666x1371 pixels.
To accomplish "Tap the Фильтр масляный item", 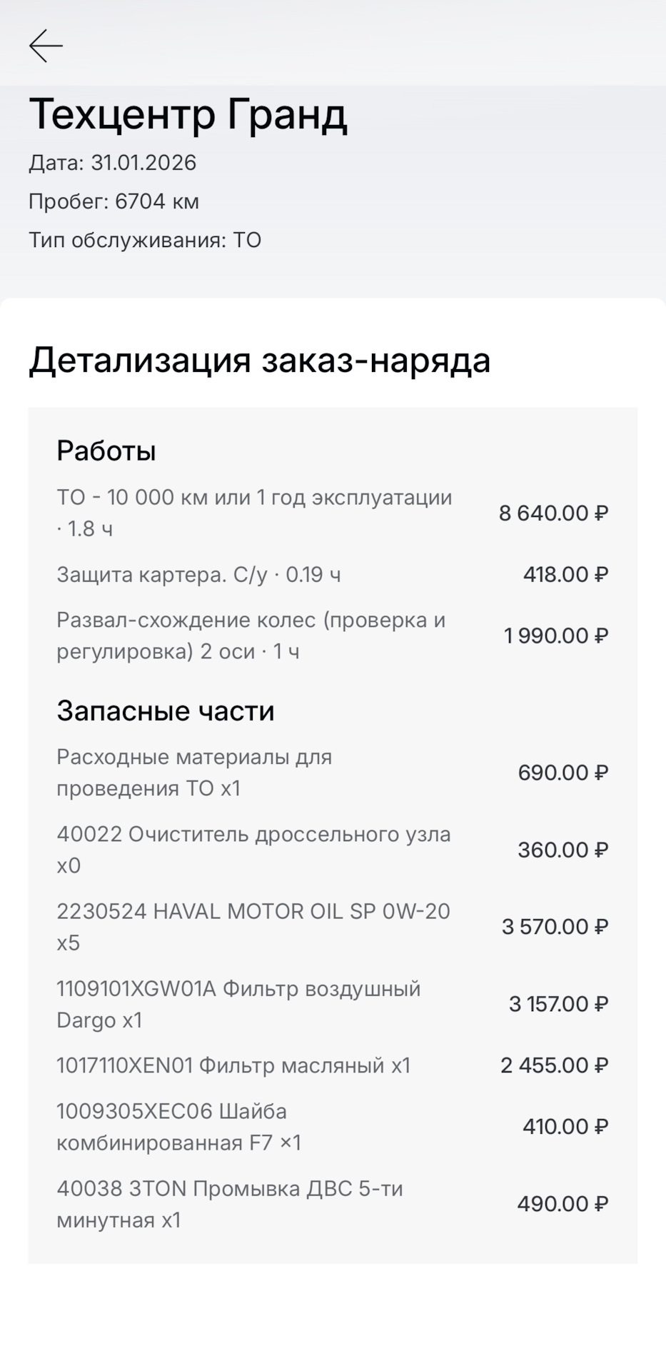I will point(234,1065).
